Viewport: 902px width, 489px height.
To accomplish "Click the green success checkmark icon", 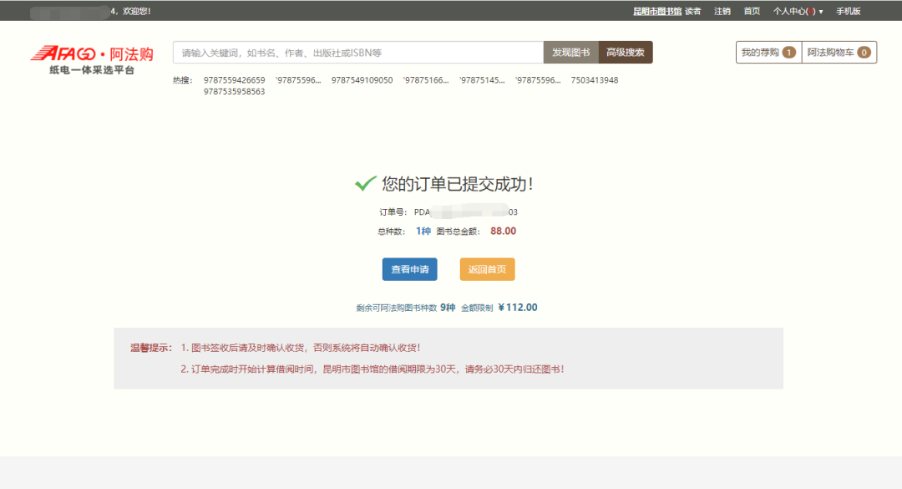I will [x=365, y=184].
